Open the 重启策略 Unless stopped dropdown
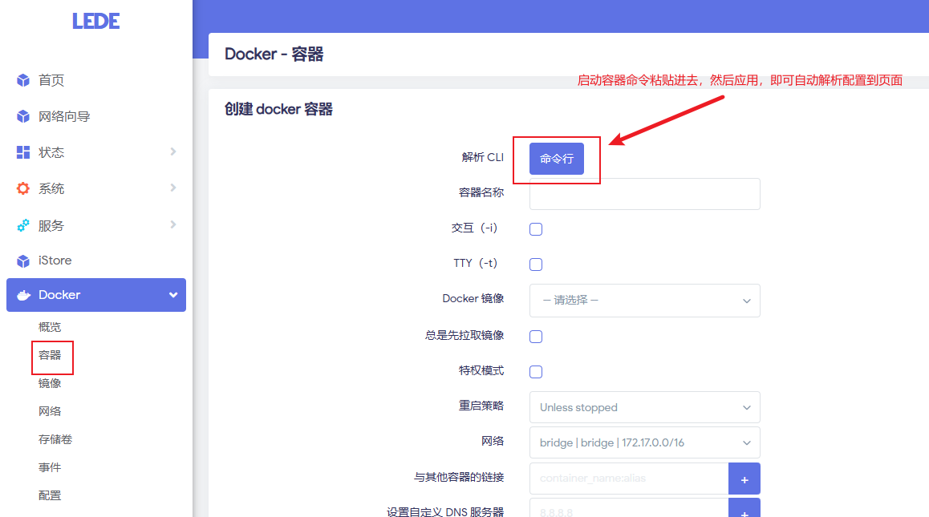The width and height of the screenshot is (929, 517). pyautogui.click(x=644, y=407)
